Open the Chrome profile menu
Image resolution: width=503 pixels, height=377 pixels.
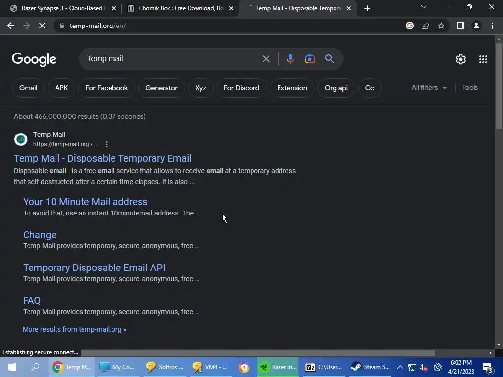(x=476, y=26)
